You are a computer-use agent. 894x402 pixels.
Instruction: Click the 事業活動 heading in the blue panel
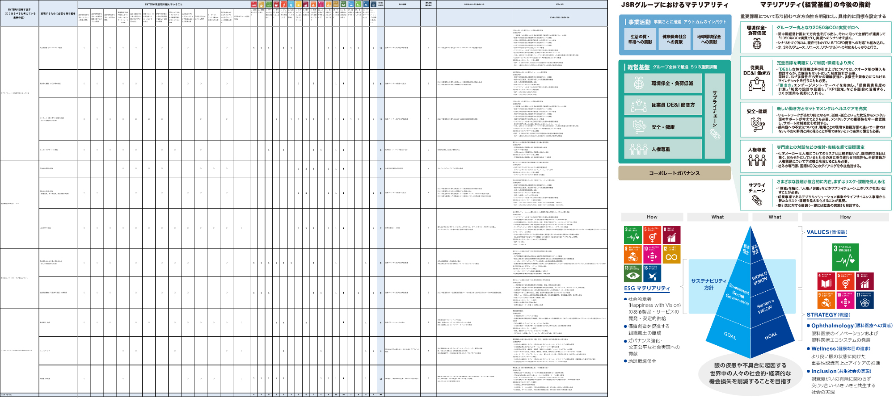tap(639, 22)
